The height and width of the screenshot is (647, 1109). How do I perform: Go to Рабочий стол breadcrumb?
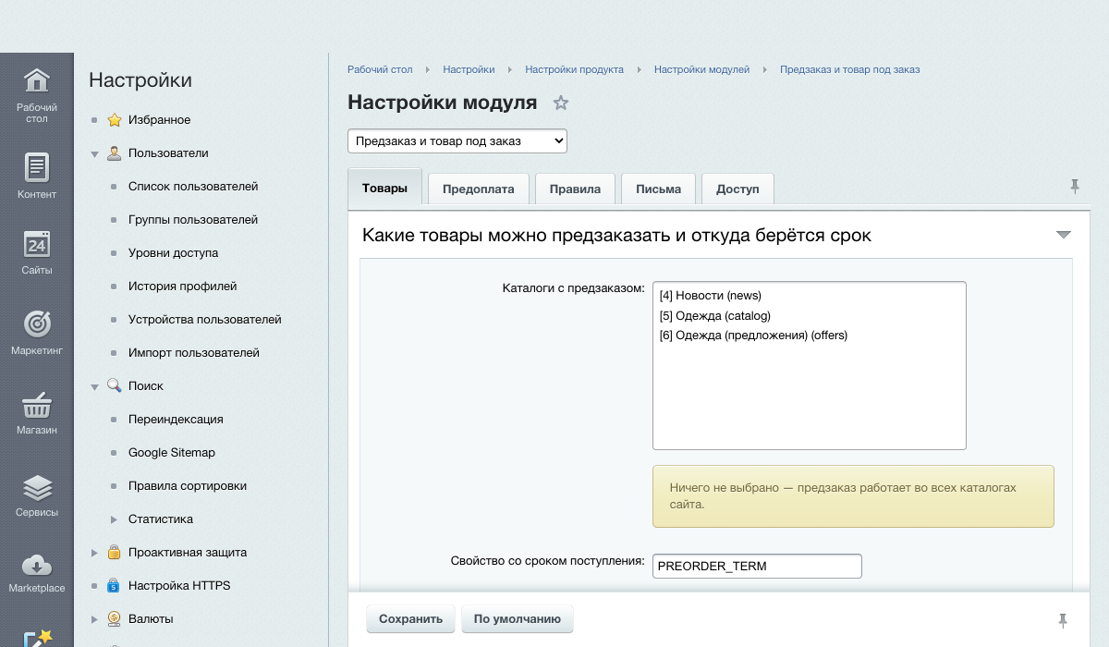(x=380, y=69)
